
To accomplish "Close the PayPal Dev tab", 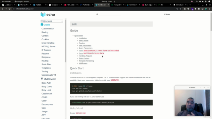I will (93, 5).
